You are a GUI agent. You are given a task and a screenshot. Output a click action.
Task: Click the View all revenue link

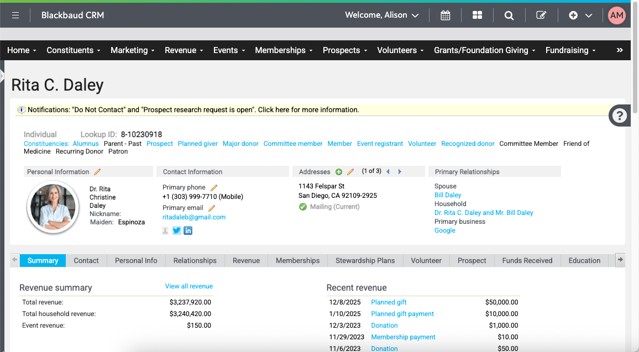(x=188, y=286)
